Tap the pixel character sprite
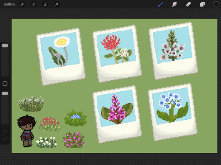The image size is (221, 165). (x=26, y=131)
